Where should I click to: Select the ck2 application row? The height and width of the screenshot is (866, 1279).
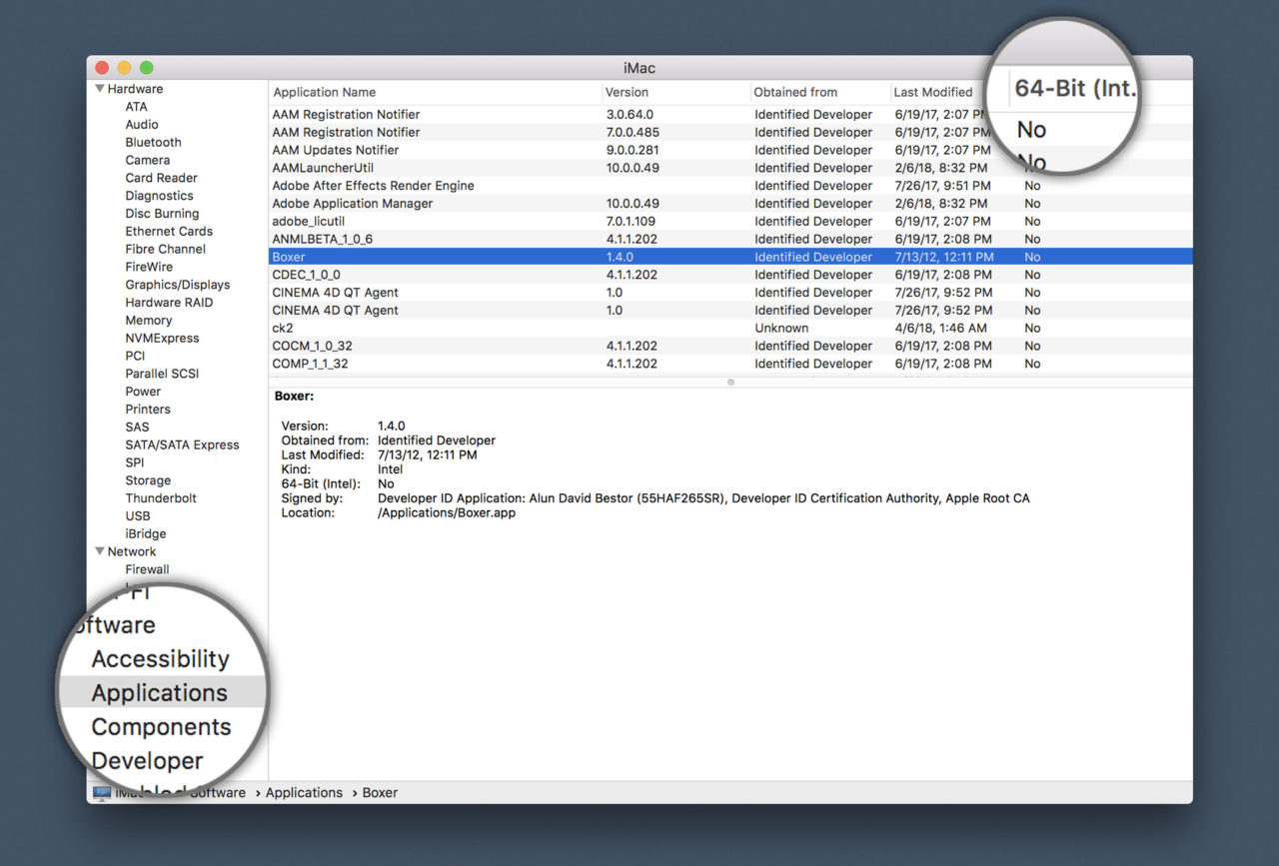(x=730, y=328)
